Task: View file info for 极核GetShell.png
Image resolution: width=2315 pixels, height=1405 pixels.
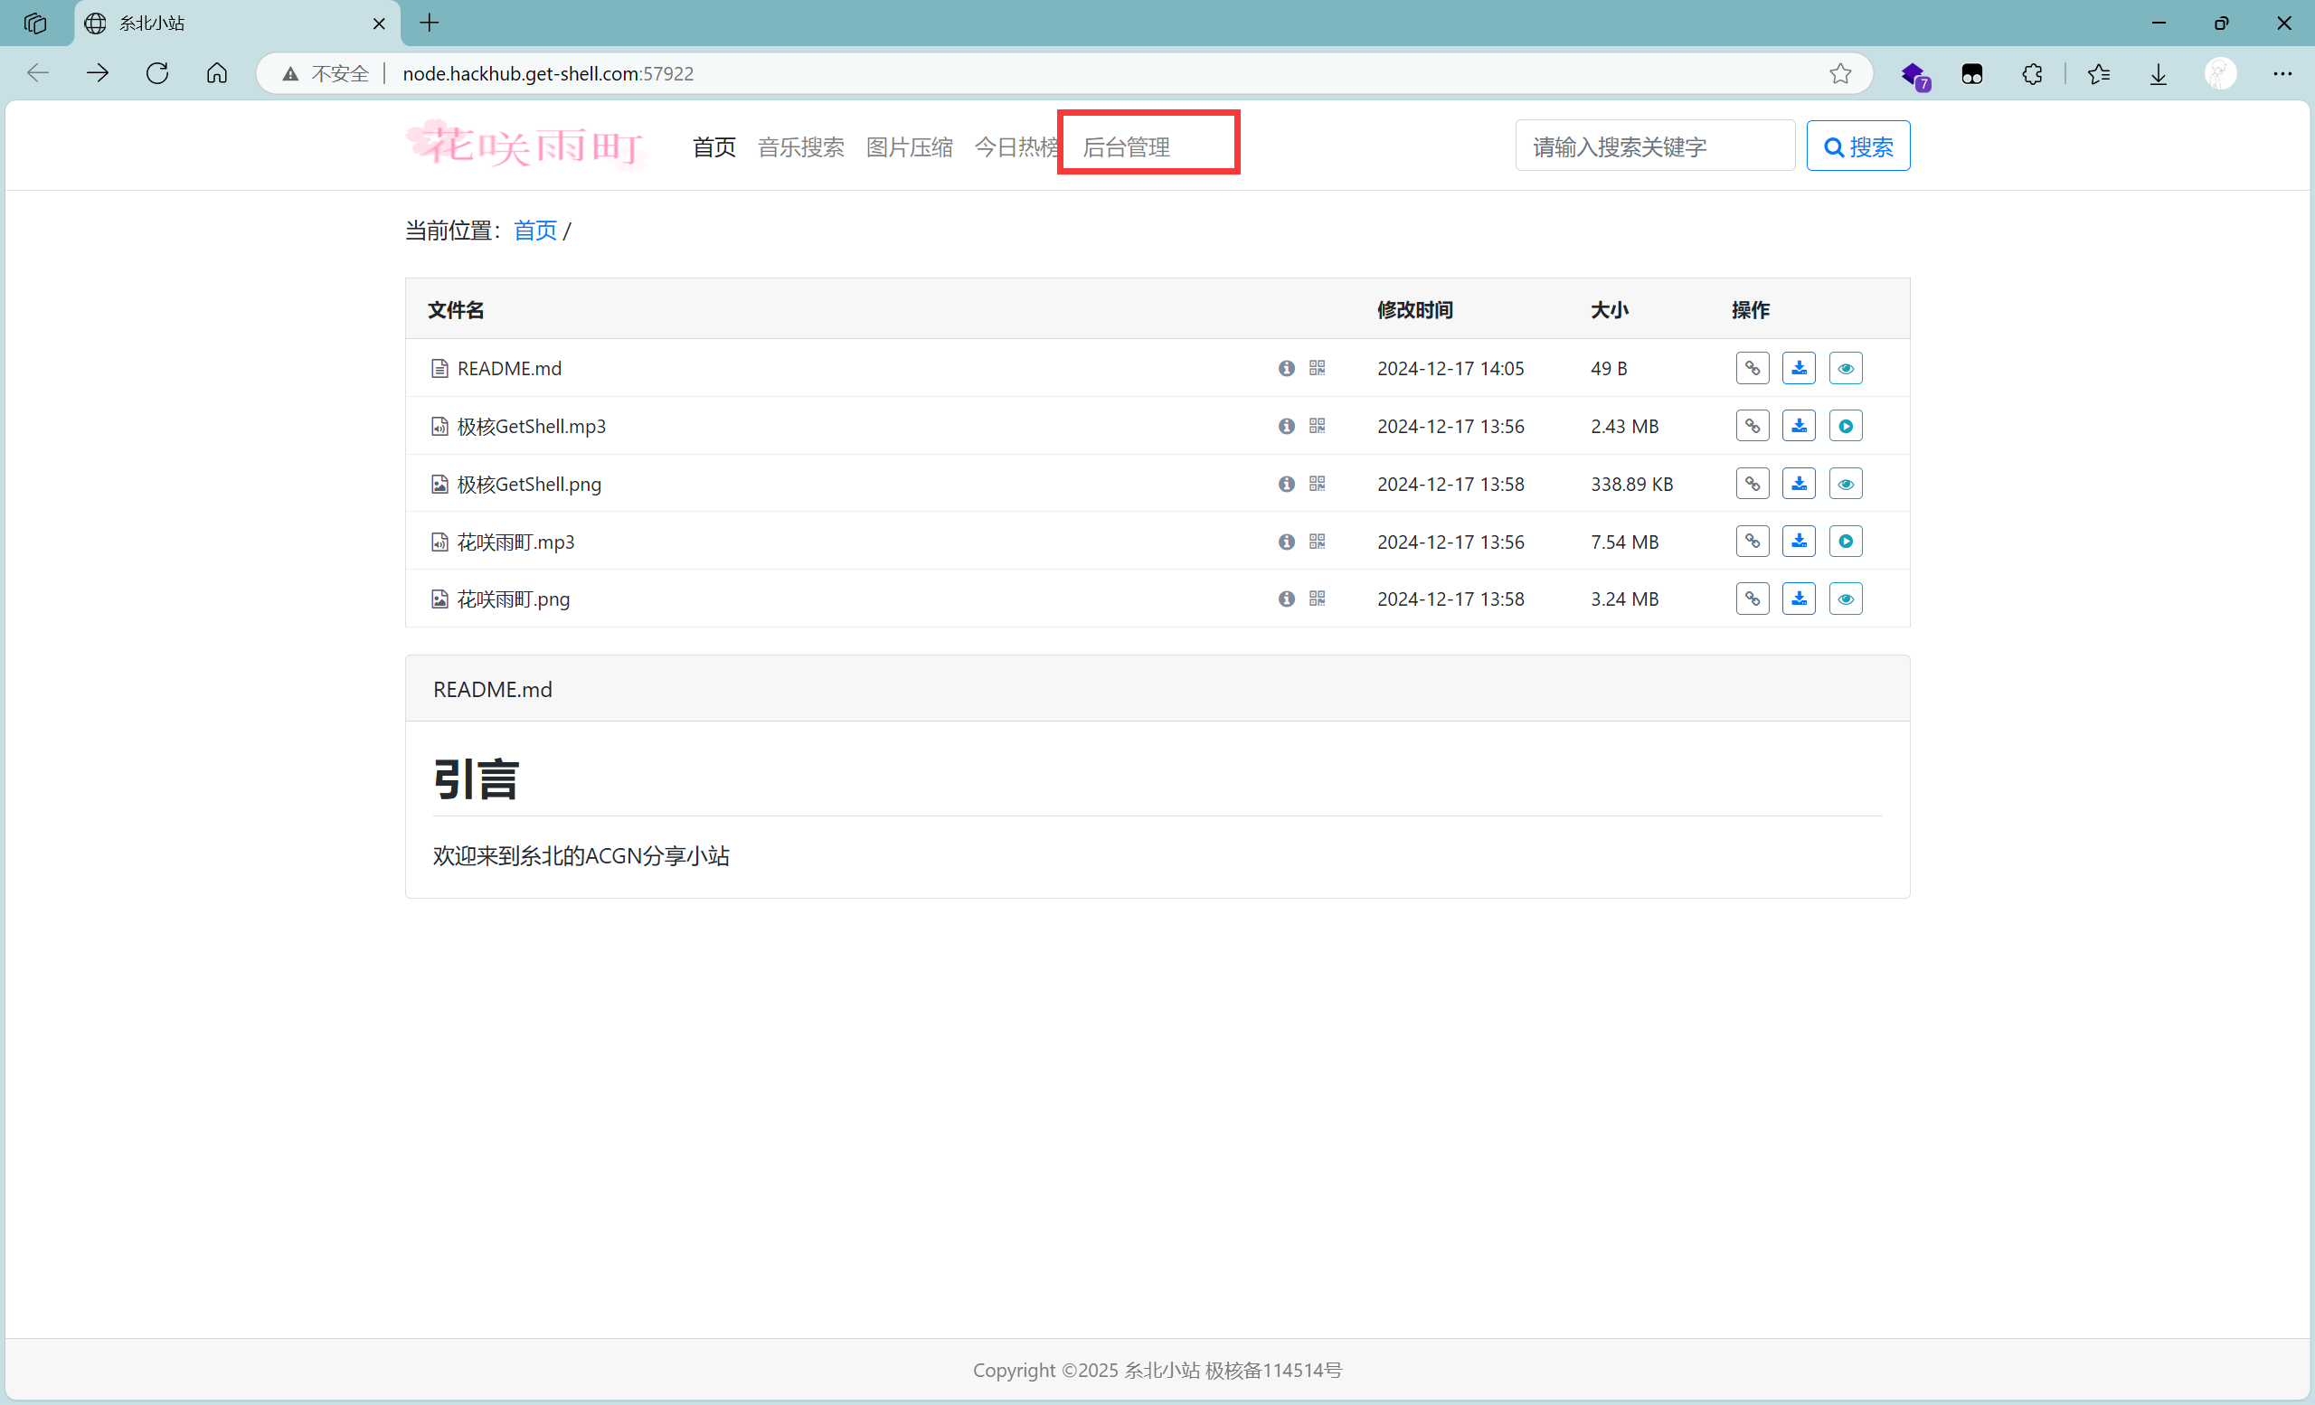Action: [x=1285, y=484]
